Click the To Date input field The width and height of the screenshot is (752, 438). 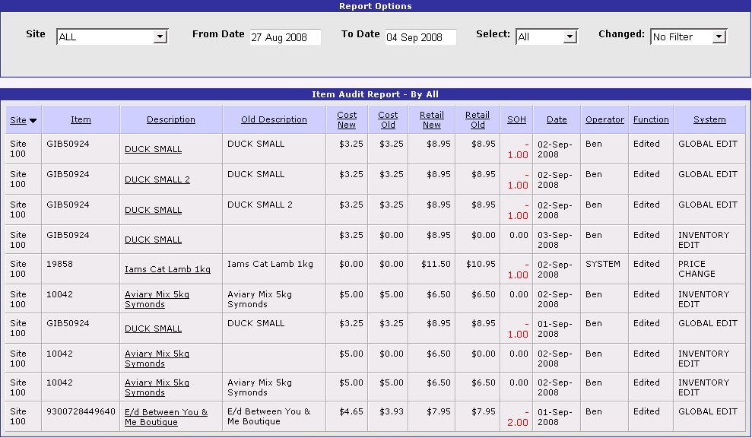tap(420, 37)
